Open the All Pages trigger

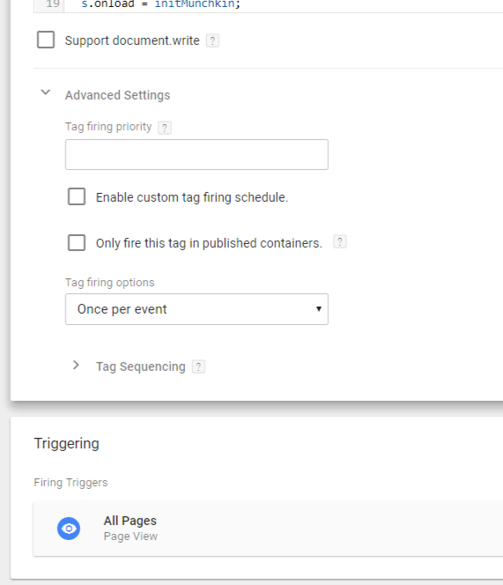click(268, 529)
